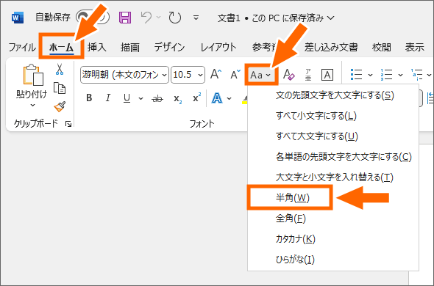This screenshot has width=434, height=286.
Task: Toggle superscript x² formatting
Action: (x=197, y=98)
